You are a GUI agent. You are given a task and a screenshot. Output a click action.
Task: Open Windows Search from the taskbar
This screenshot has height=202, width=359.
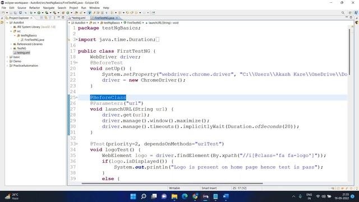[144, 196]
